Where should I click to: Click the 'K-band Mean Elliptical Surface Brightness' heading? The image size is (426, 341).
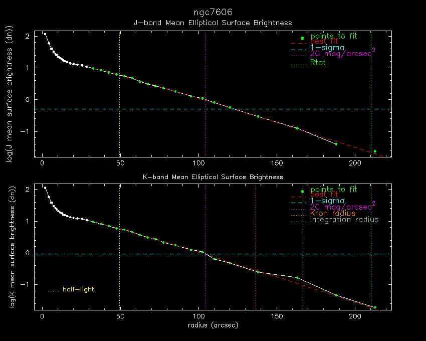(x=212, y=177)
